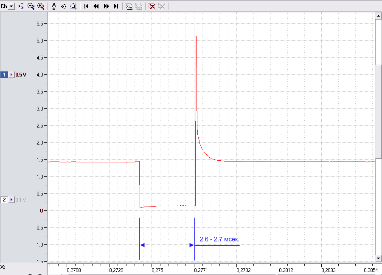Open channel 1 red arrow menu
The height and width of the screenshot is (275, 382).
pos(11,75)
